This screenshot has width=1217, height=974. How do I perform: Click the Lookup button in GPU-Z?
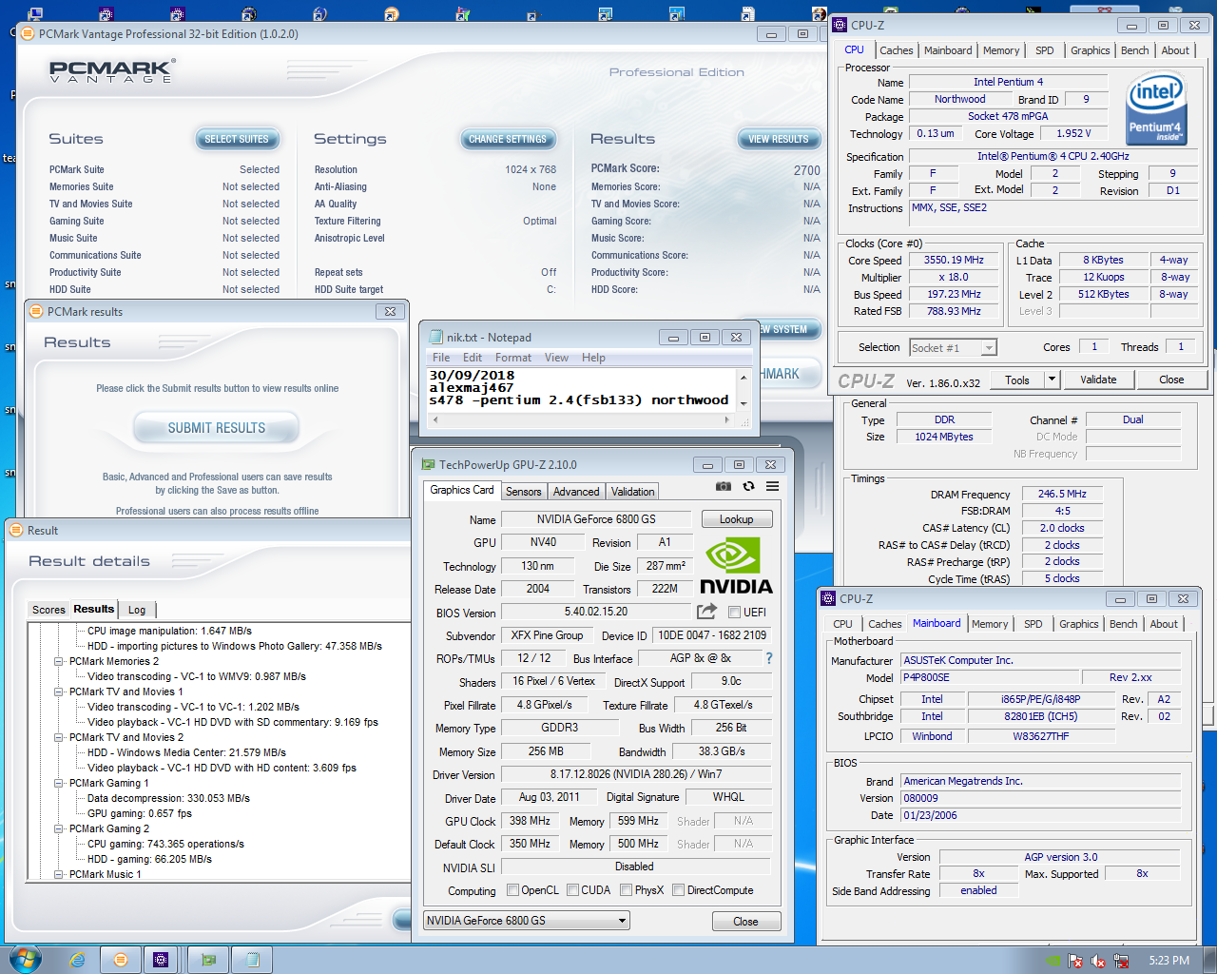point(736,519)
